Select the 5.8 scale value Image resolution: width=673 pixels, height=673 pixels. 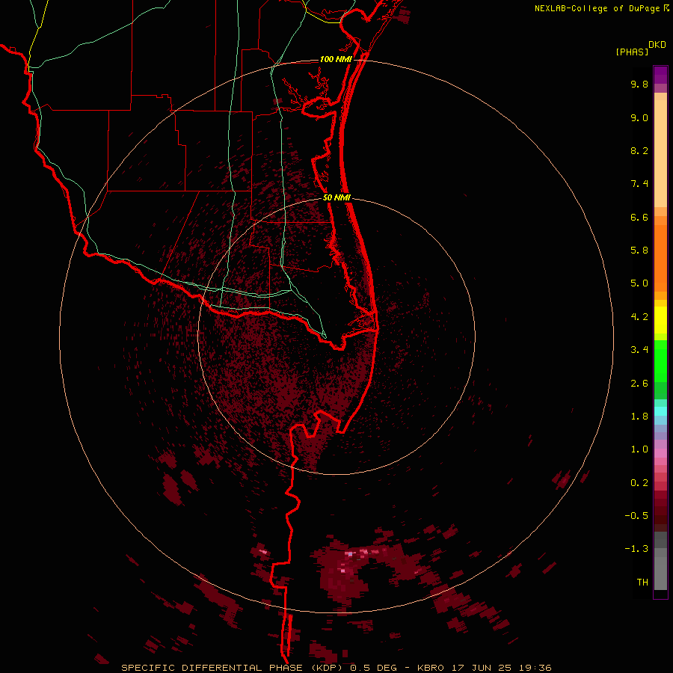tap(639, 251)
